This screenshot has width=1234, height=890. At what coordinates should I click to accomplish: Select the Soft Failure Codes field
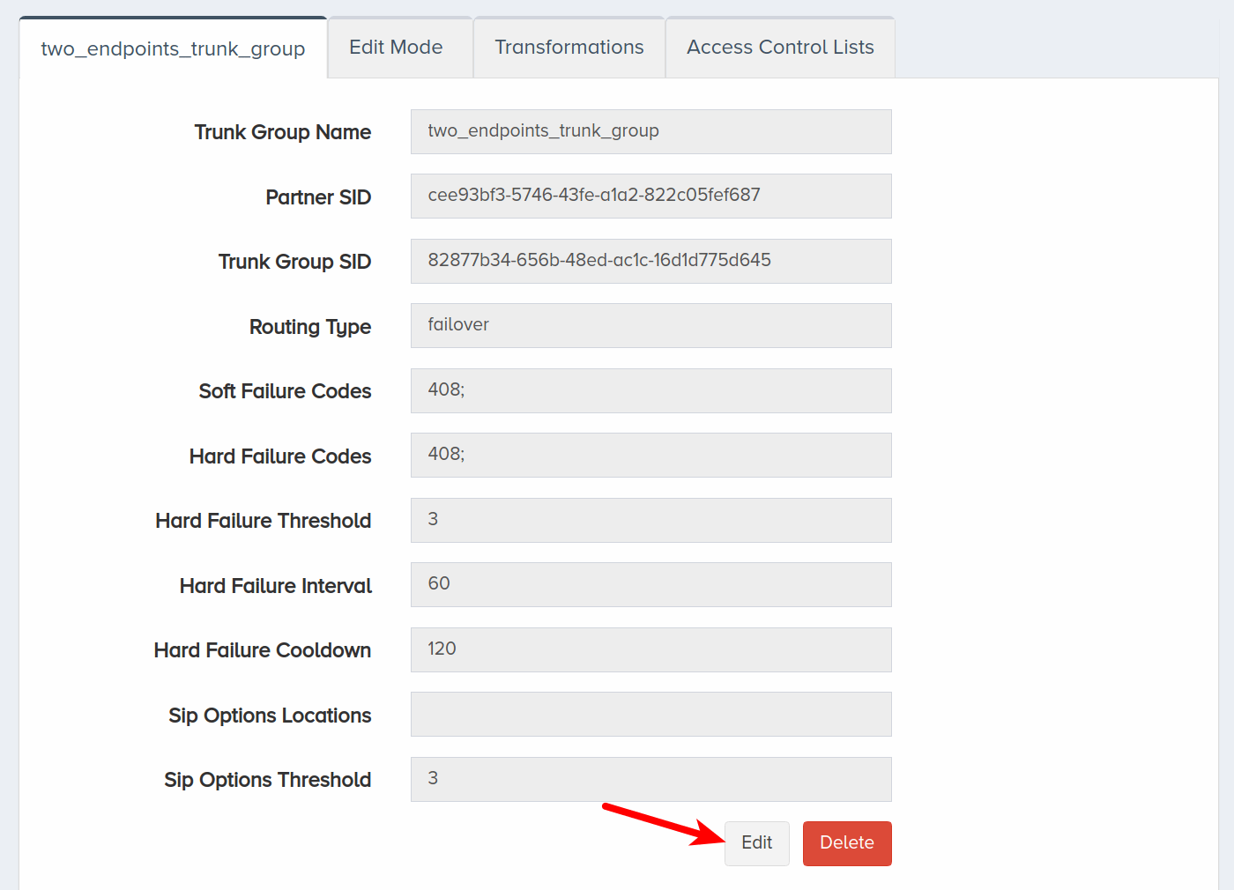pos(650,390)
